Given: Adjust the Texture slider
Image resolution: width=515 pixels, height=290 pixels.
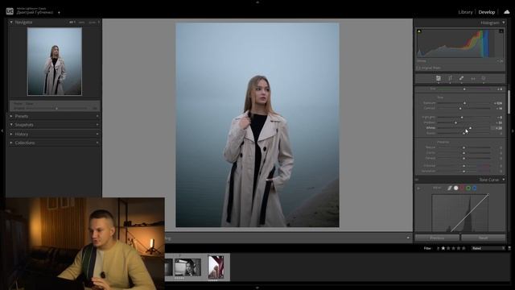Looking at the screenshot, I should (464, 147).
